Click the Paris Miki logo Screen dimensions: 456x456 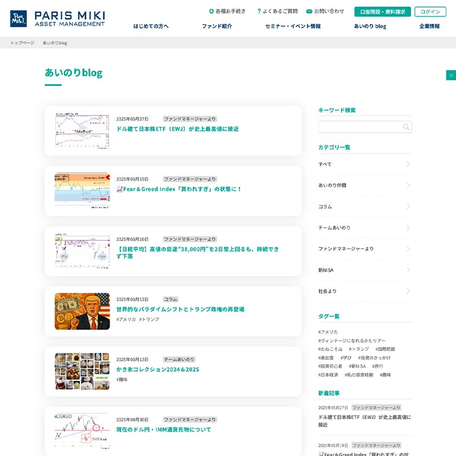pos(58,19)
